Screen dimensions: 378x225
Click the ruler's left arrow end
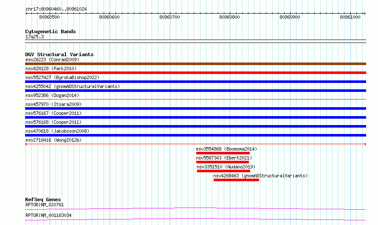pos(26,14)
